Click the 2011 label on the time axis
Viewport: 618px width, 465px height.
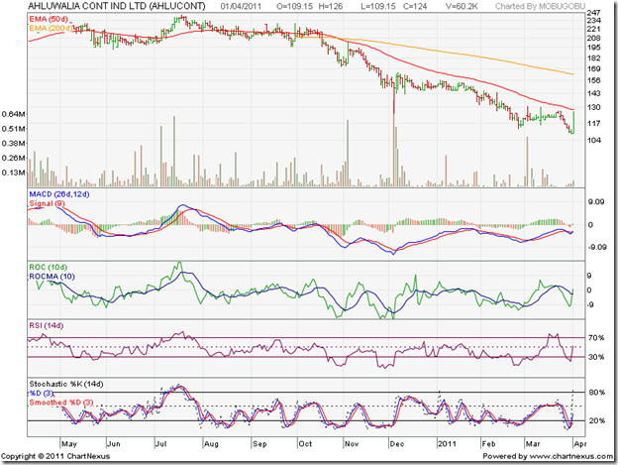[x=447, y=444]
